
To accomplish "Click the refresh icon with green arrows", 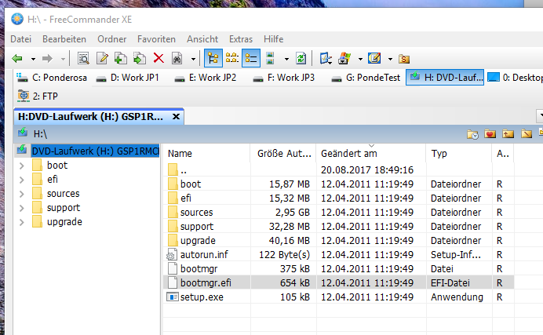I will (301, 59).
